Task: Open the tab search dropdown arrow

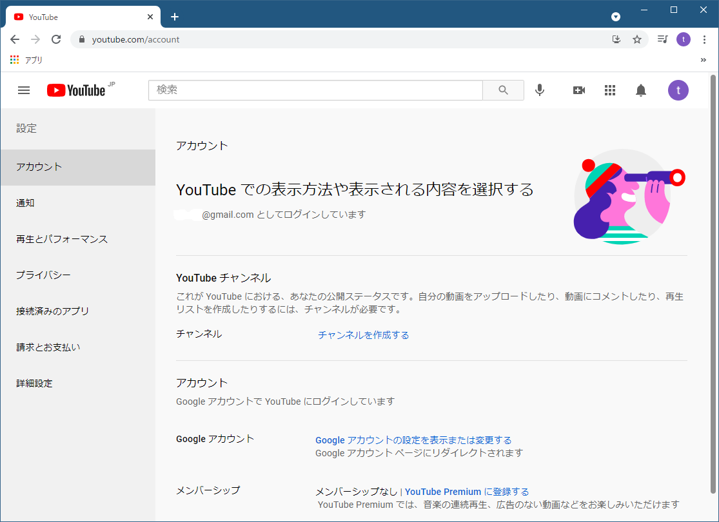Action: pyautogui.click(x=616, y=17)
